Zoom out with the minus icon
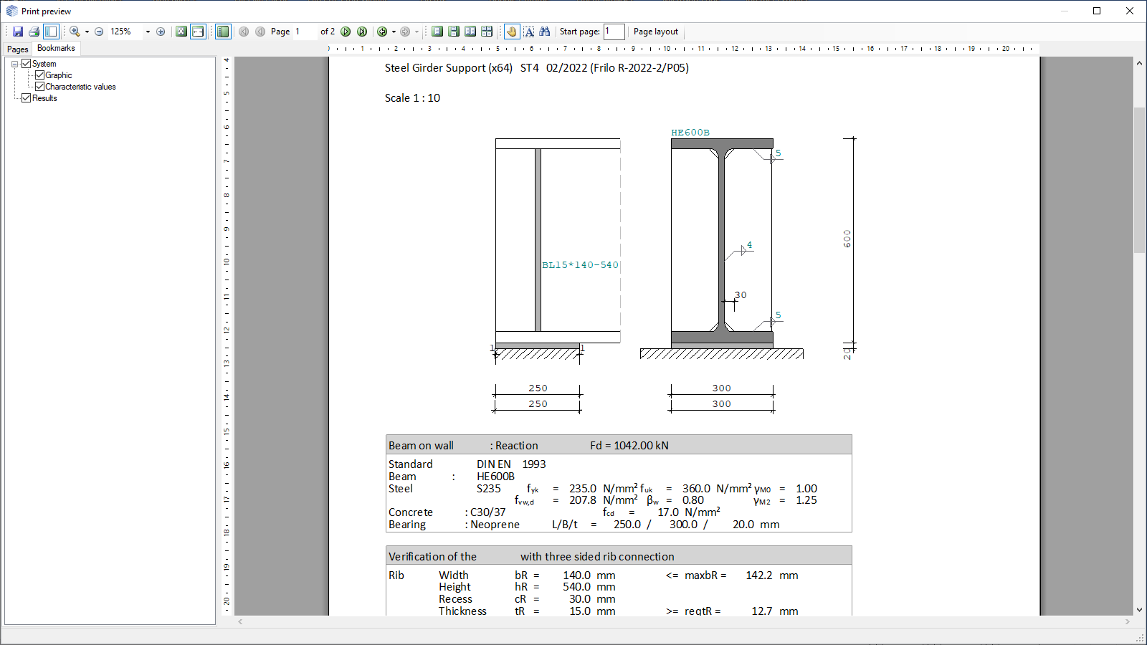Image resolution: width=1147 pixels, height=645 pixels. click(99, 32)
